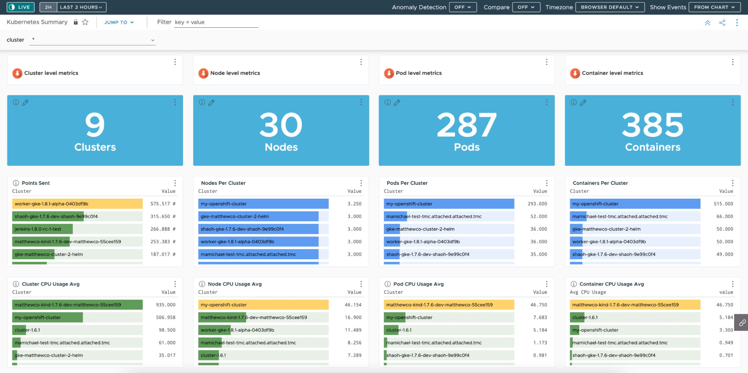This screenshot has height=373, width=748.
Task: Click info icon on Nodes tile
Action: [x=202, y=103]
